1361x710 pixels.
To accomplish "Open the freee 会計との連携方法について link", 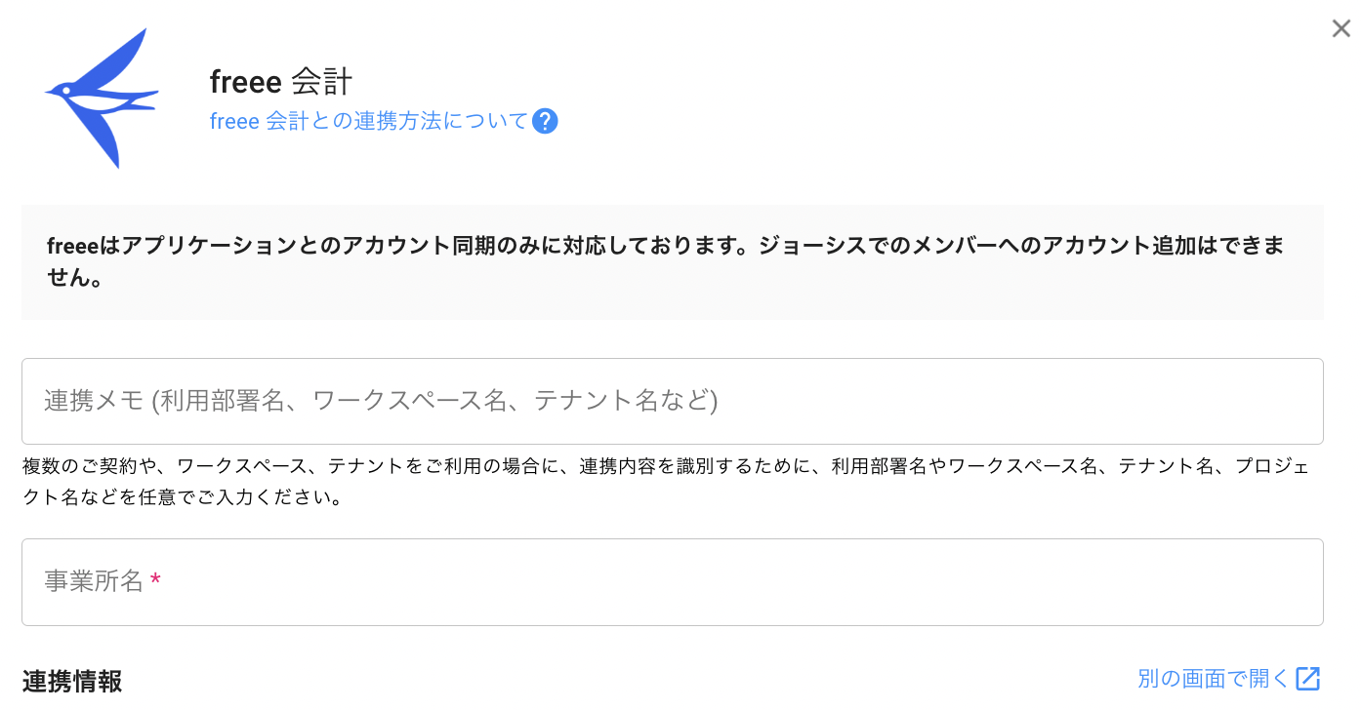I will 369,122.
